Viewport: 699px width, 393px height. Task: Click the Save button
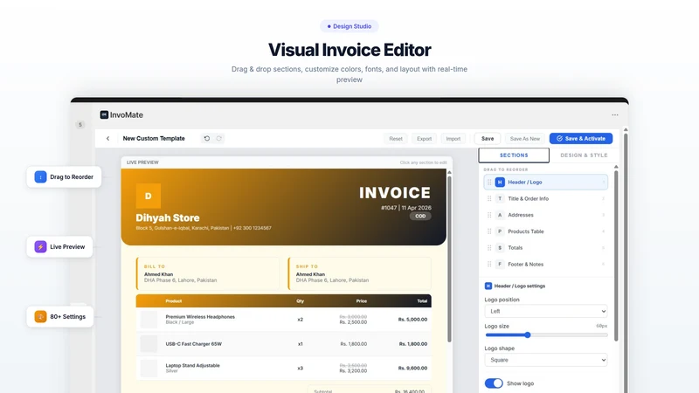click(488, 139)
